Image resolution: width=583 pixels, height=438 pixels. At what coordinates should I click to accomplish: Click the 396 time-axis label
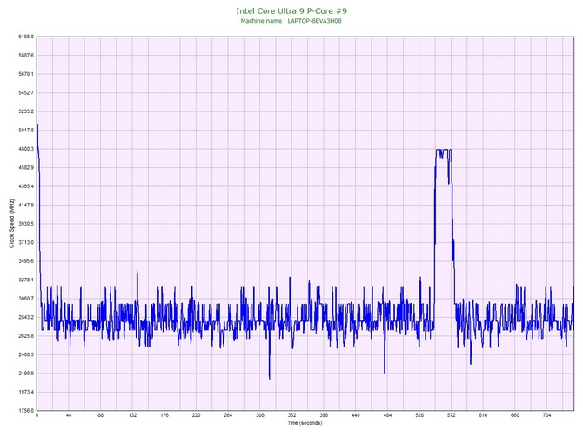324,415
